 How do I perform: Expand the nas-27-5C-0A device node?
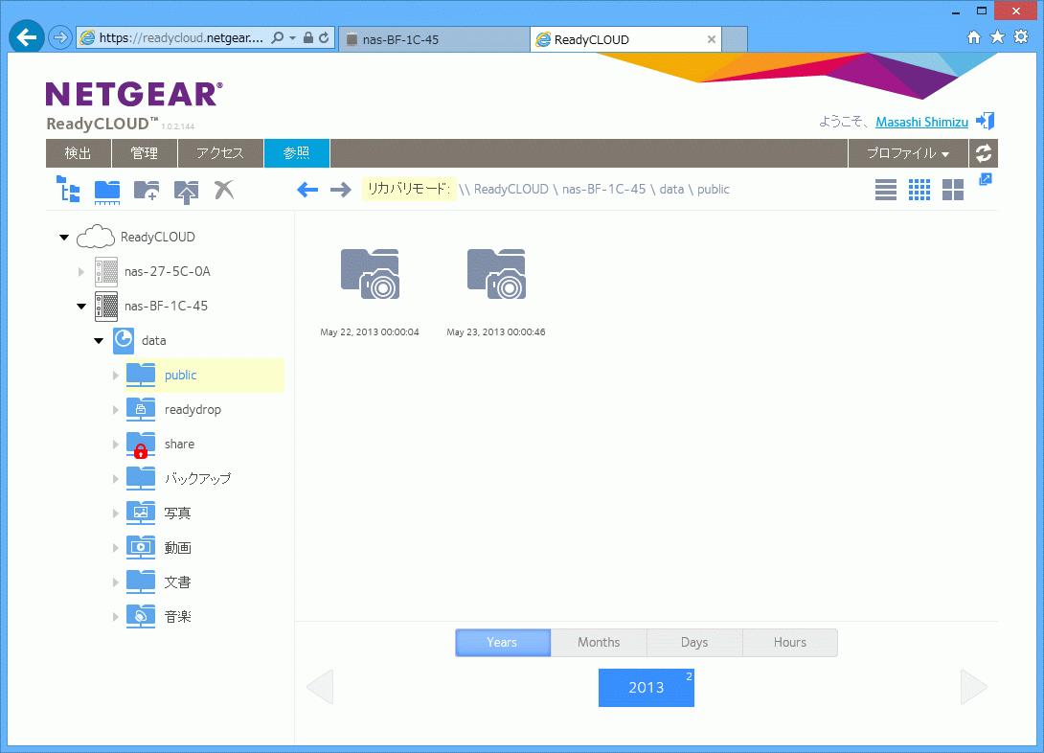pos(81,272)
